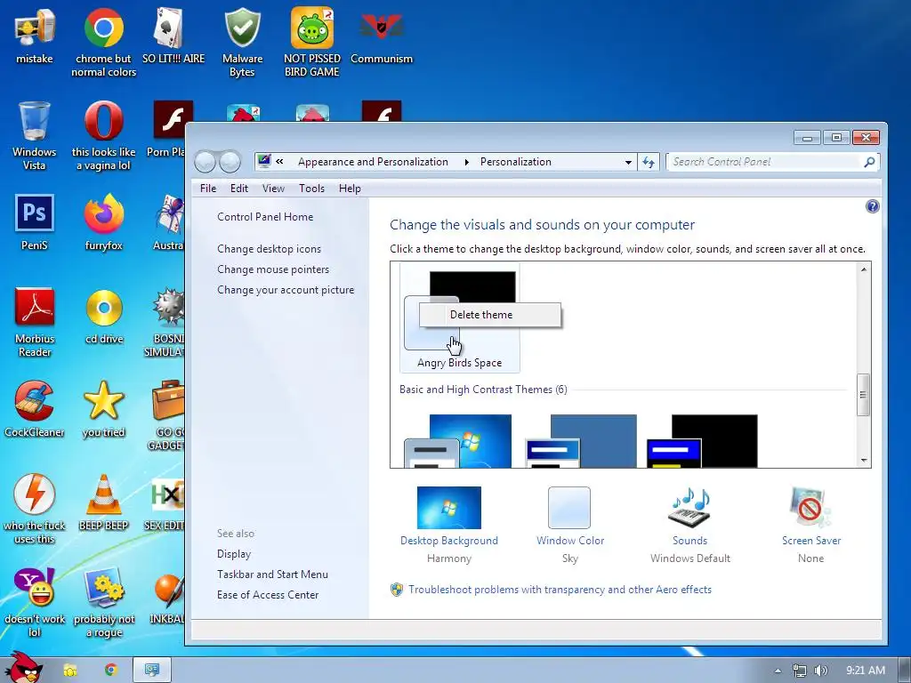
Task: Click the volume speaker tray icon
Action: click(821, 671)
